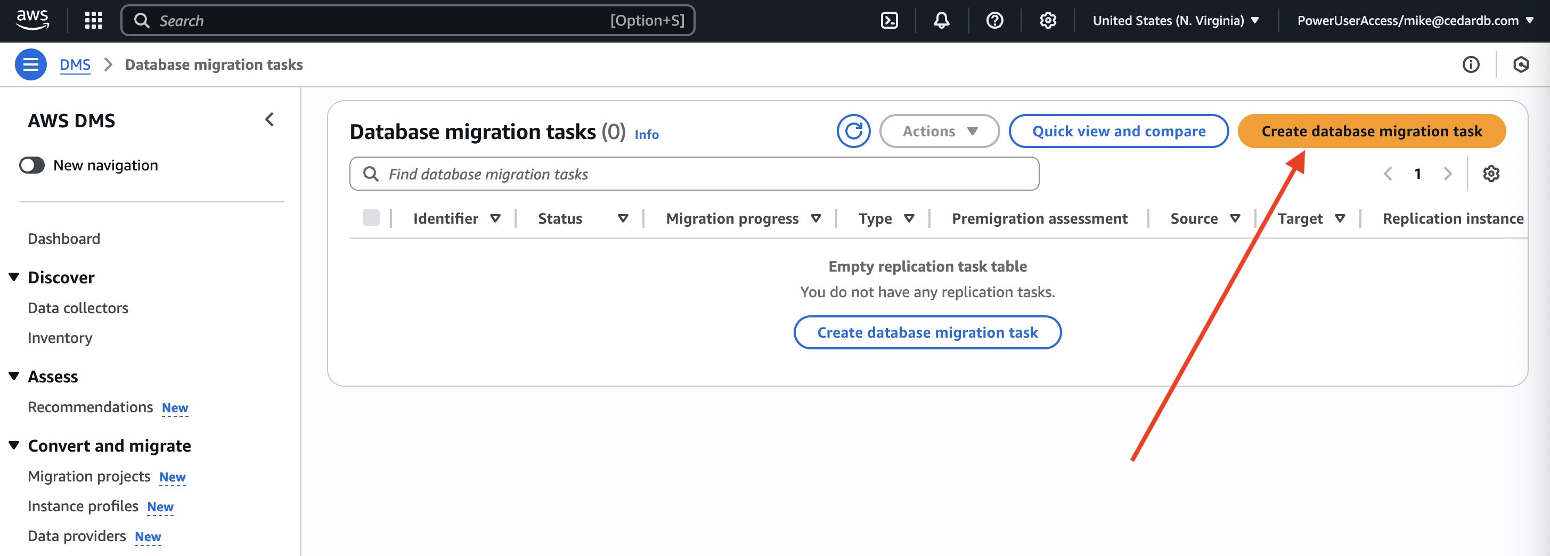Open the PowerUserAccess account menu
The height and width of the screenshot is (556, 1550).
click(1415, 20)
